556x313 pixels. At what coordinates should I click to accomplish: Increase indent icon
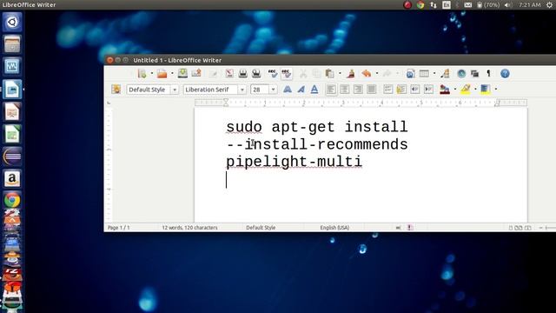428,89
